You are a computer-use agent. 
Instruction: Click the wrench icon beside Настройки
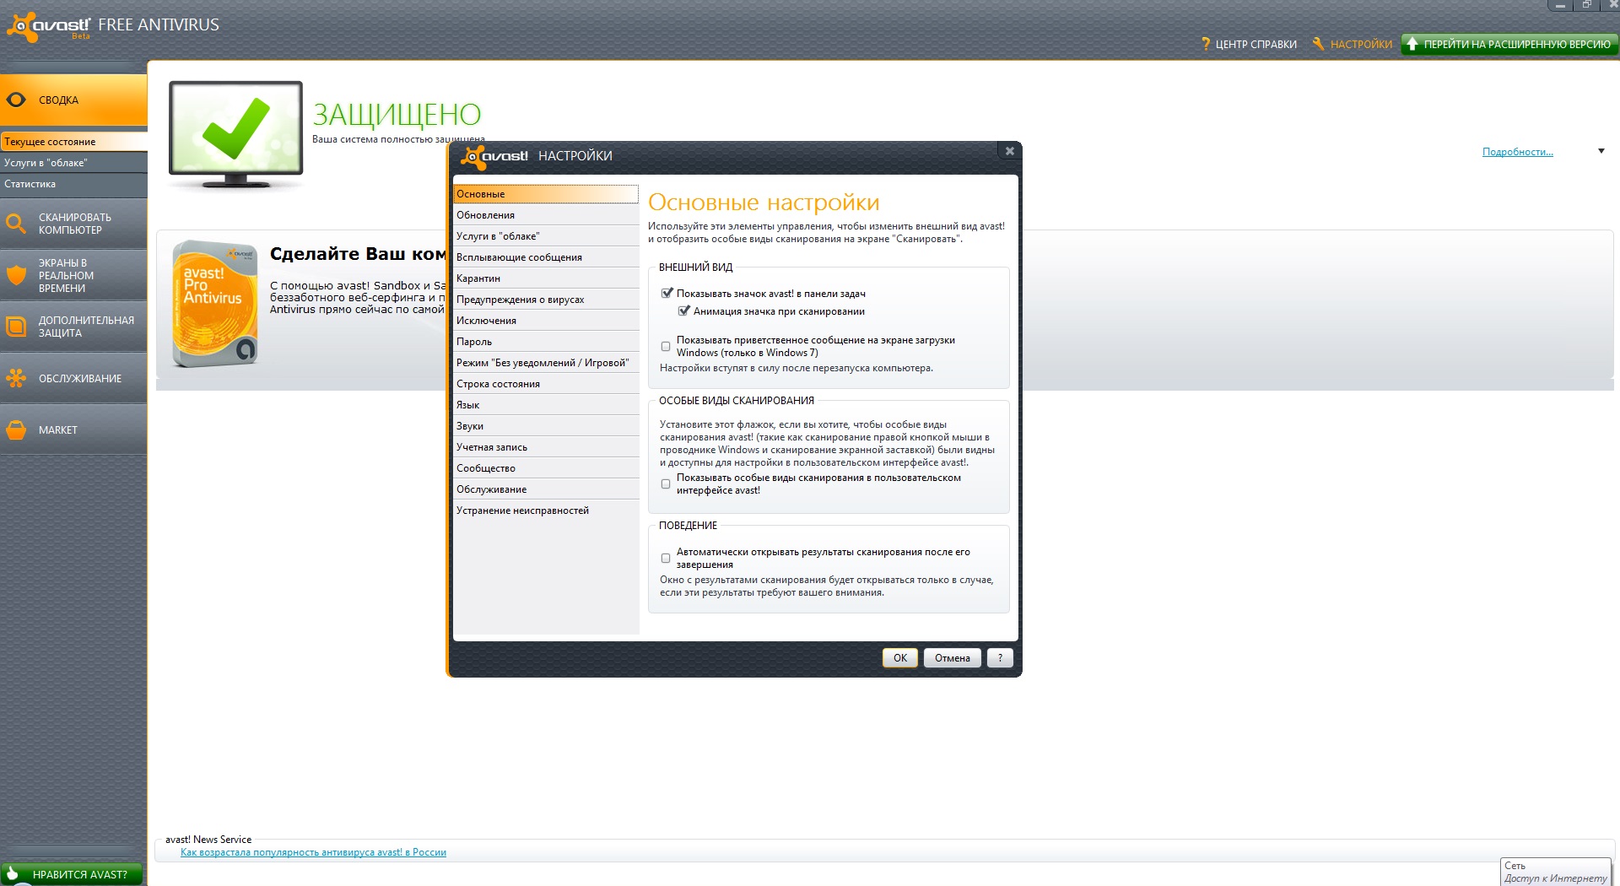point(1318,44)
